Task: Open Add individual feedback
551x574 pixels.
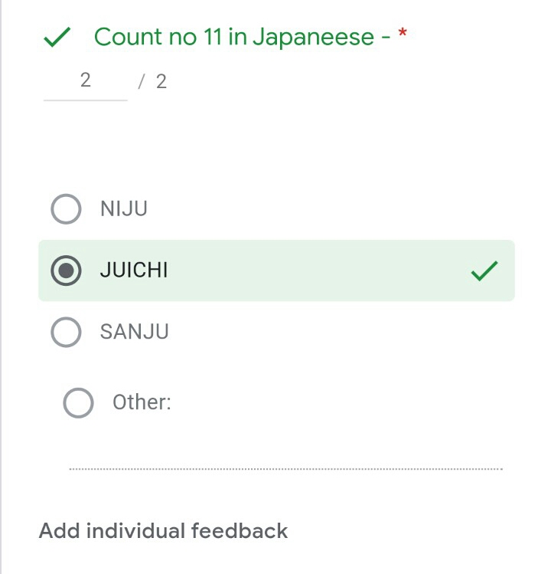Action: 163,530
